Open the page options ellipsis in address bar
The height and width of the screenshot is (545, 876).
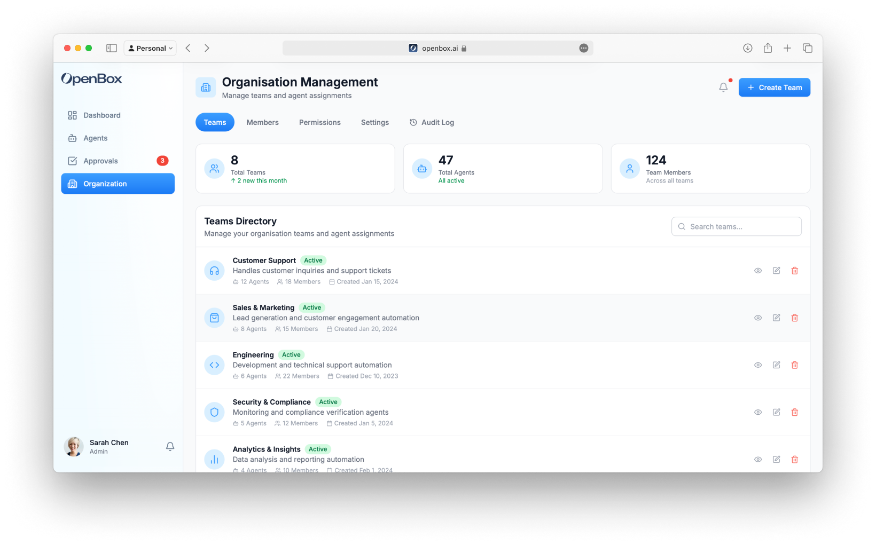[584, 48]
